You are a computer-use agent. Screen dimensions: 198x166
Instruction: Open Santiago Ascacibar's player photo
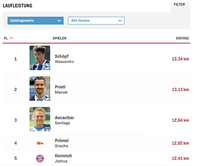(x=40, y=119)
